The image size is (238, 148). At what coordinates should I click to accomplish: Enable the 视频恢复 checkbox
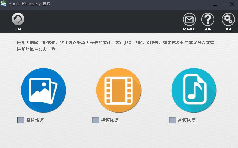pos(95,120)
